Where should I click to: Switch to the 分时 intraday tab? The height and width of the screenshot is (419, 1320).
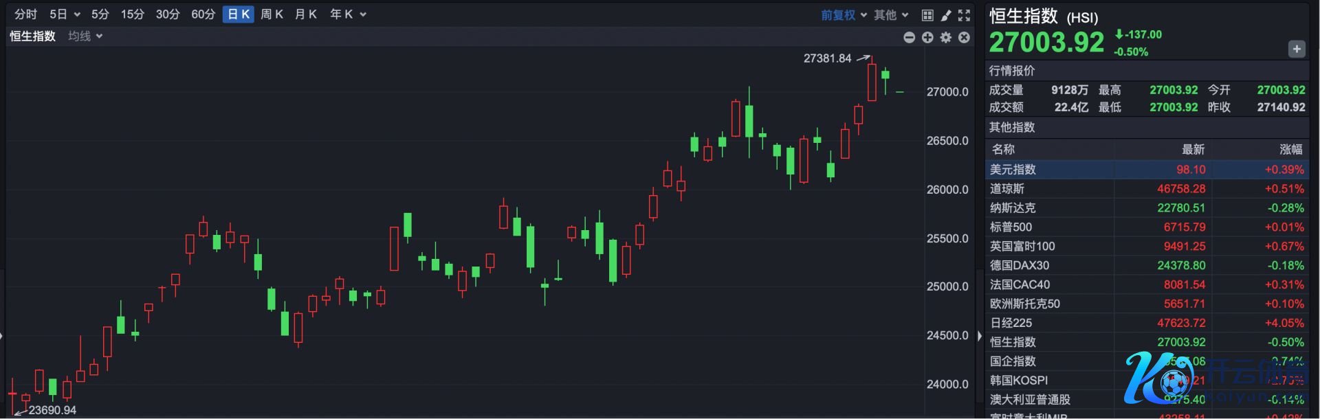(x=26, y=14)
